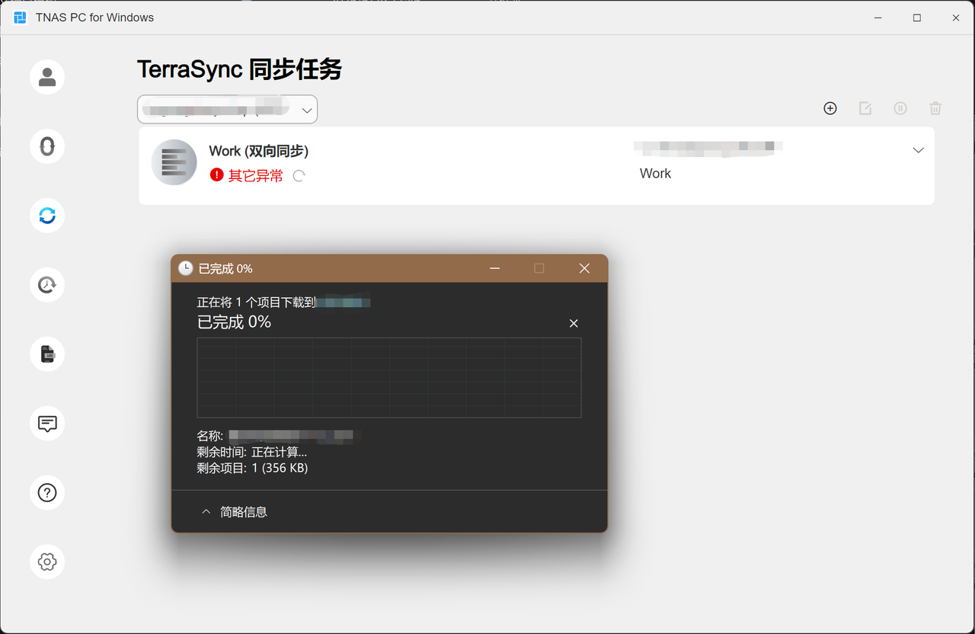Viewport: 975px width, 634px height.
Task: Click the Work task disk thumbnail
Action: (x=174, y=162)
